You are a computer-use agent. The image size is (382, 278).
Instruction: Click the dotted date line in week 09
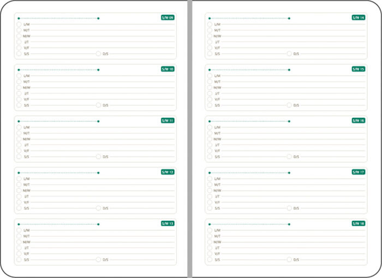(58, 19)
